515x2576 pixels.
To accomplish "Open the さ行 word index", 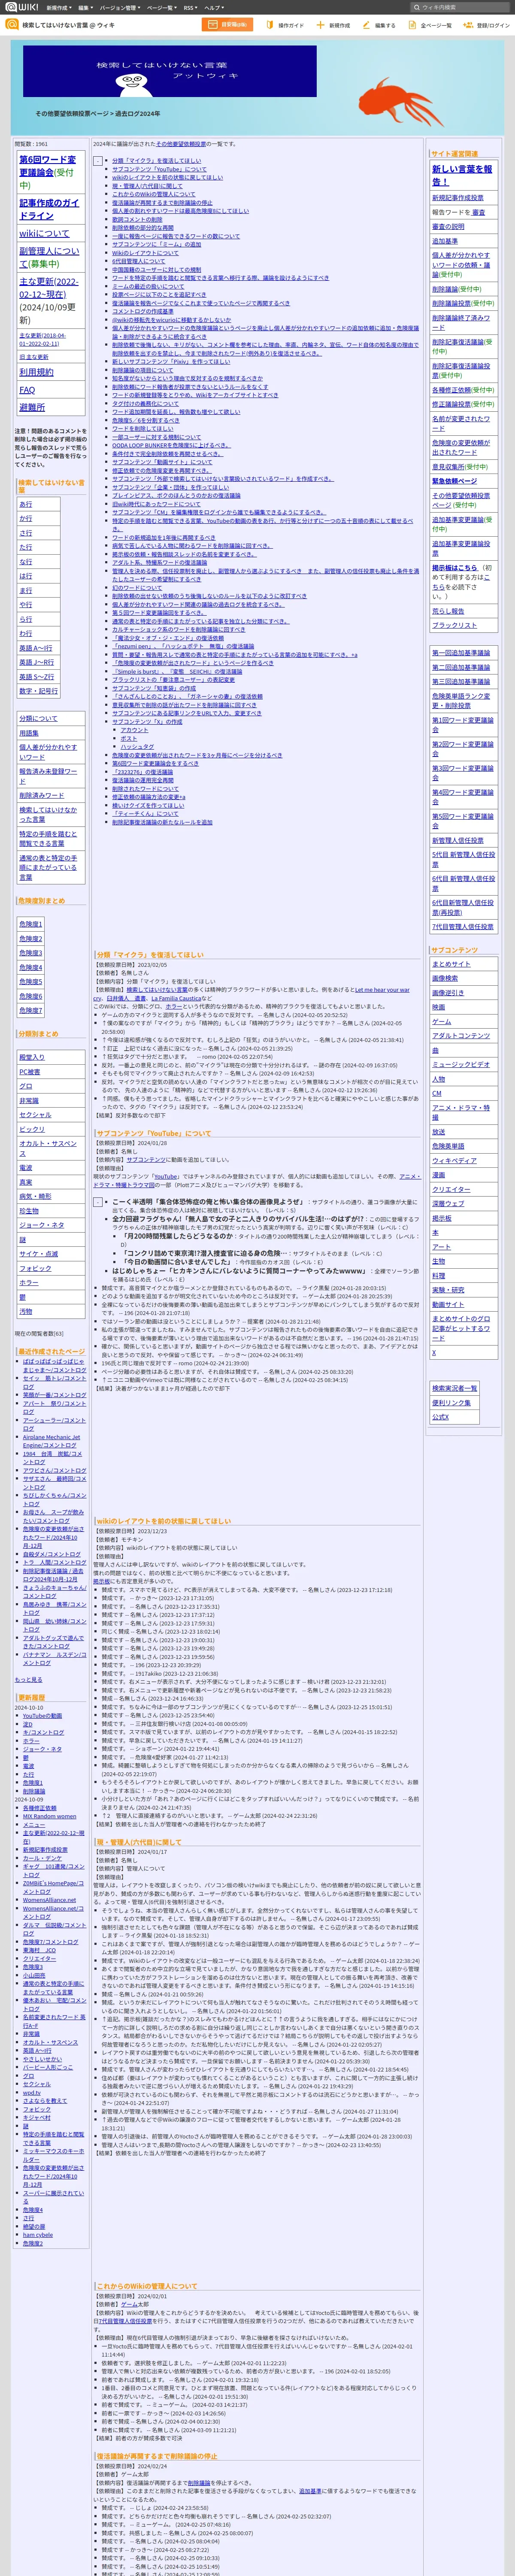I will [26, 533].
